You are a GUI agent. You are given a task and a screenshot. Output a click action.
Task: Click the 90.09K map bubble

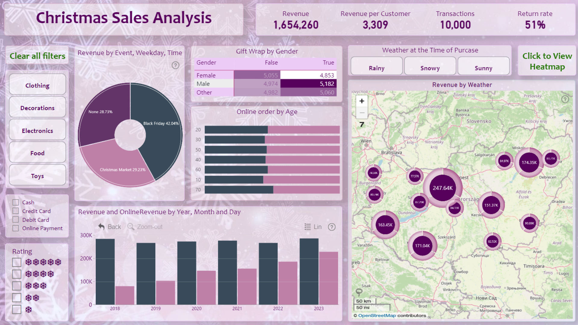pyautogui.click(x=529, y=223)
